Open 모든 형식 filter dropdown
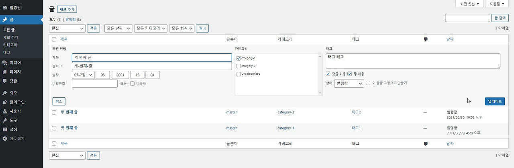Viewport: 514px width, 168px height. (x=182, y=28)
